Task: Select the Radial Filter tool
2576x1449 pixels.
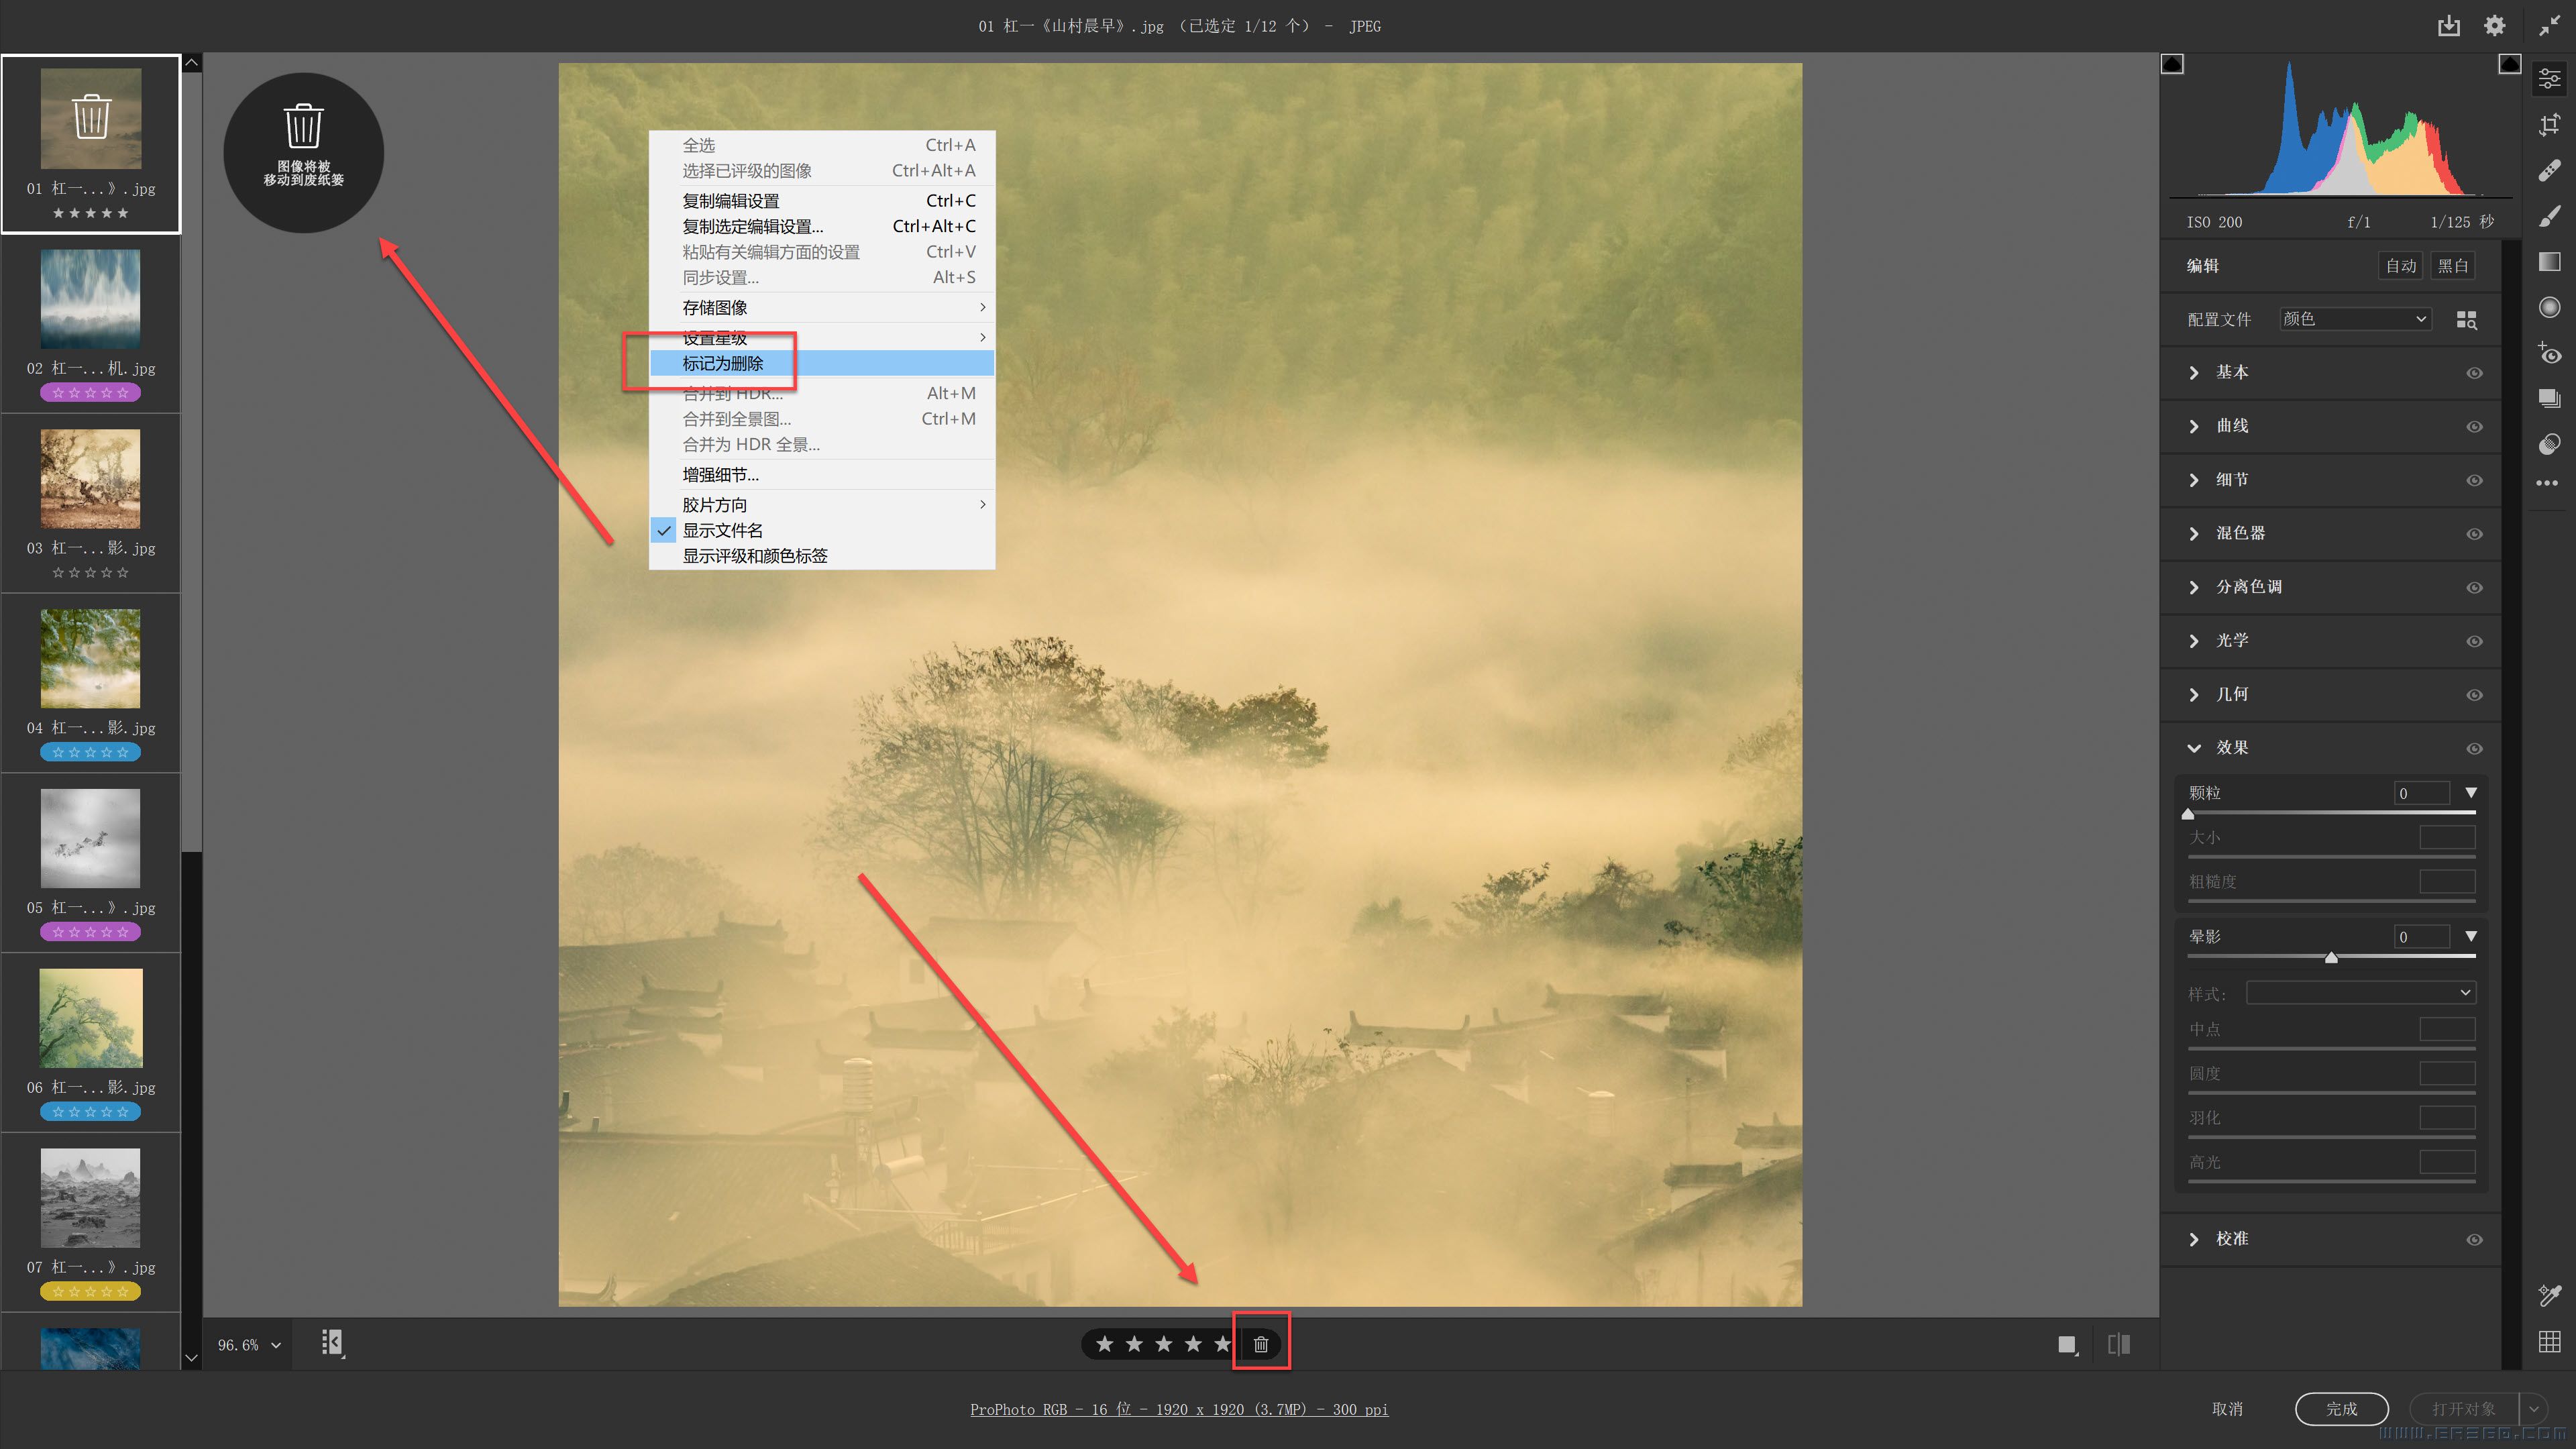Action: pyautogui.click(x=2549, y=307)
